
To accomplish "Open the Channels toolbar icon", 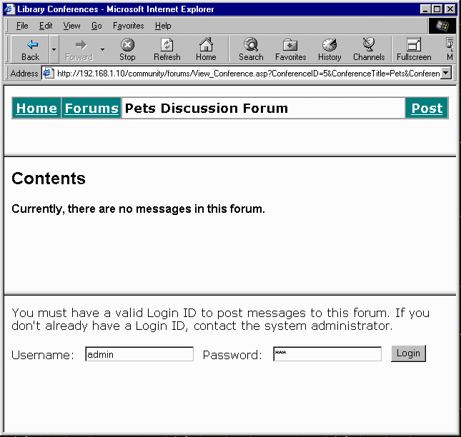I will 369,45.
